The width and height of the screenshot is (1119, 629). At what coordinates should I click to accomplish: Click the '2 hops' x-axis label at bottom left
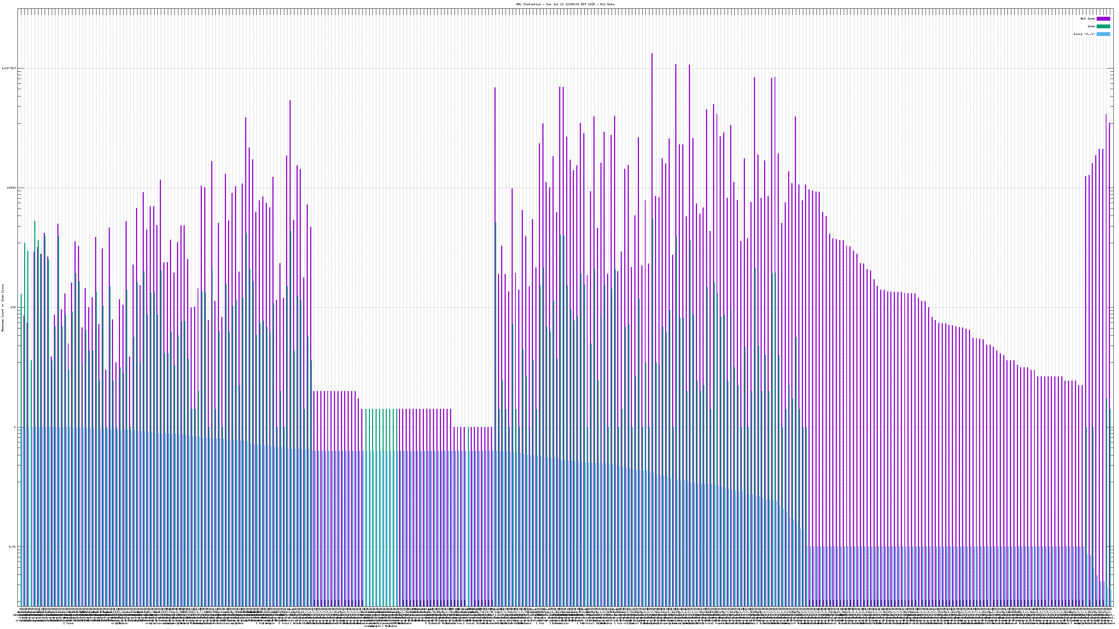(x=68, y=623)
